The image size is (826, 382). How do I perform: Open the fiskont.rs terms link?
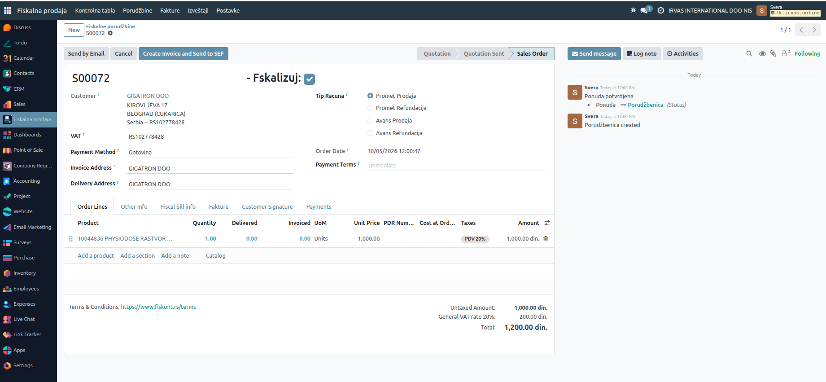[158, 307]
